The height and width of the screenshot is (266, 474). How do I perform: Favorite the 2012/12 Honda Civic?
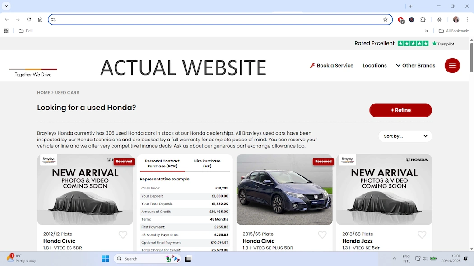click(123, 234)
